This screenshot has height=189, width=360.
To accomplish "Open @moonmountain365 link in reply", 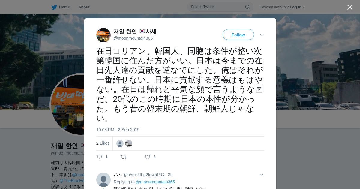I will (155, 182).
